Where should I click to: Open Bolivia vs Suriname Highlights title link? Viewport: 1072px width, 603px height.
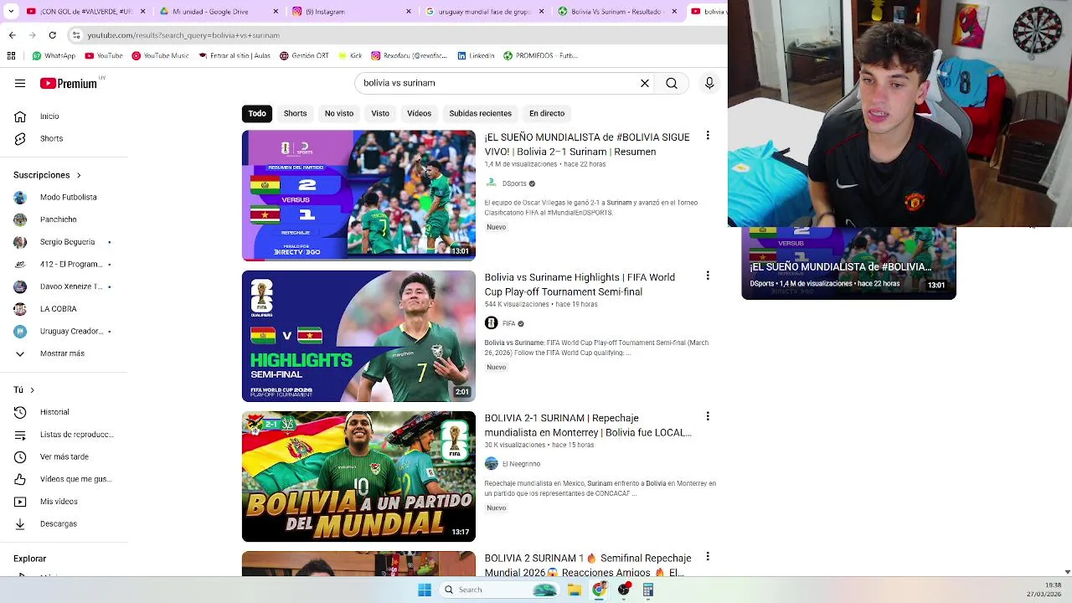[x=580, y=285]
